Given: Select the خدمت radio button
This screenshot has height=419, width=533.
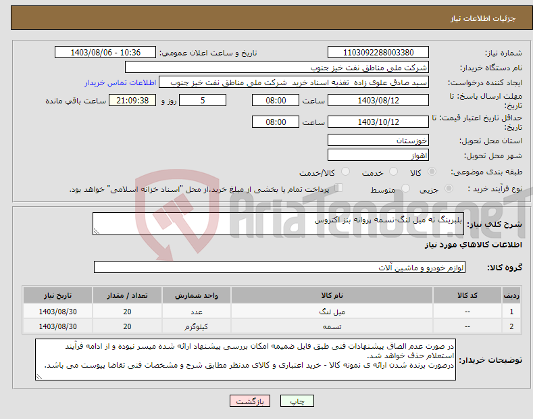Looking at the screenshot, I should [393, 172].
